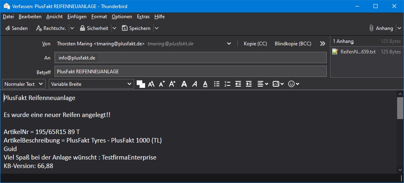Select the ReifenN...659.txt attachment
Screen dimensions: 404x183
pos(366,52)
